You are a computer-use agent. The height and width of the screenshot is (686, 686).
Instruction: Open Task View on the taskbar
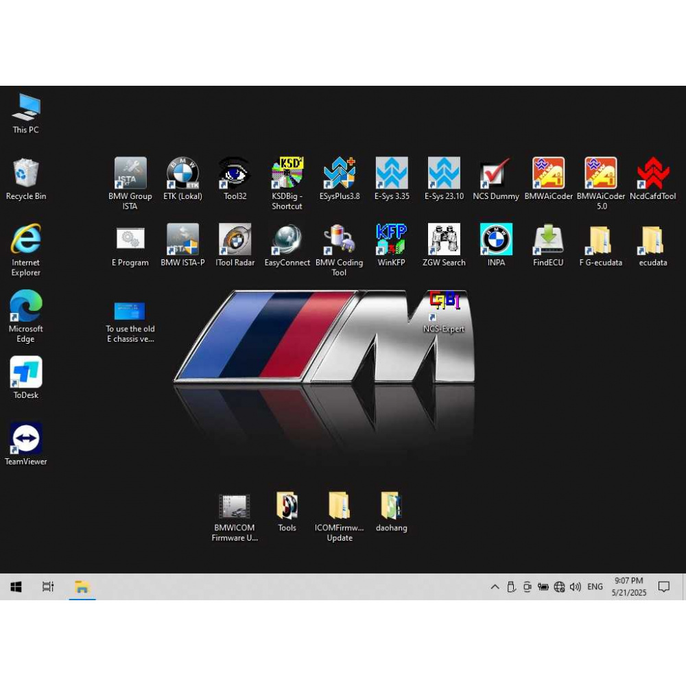48,587
